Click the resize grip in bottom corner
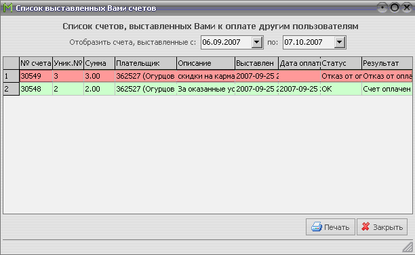Viewport: 415px width, 255px height. [x=408, y=248]
